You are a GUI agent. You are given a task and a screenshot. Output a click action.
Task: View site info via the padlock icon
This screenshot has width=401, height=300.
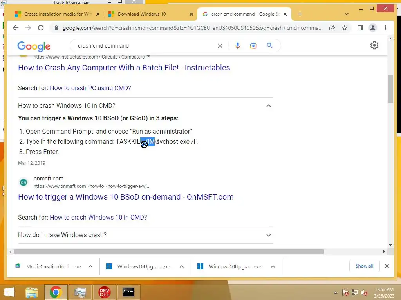(56, 28)
